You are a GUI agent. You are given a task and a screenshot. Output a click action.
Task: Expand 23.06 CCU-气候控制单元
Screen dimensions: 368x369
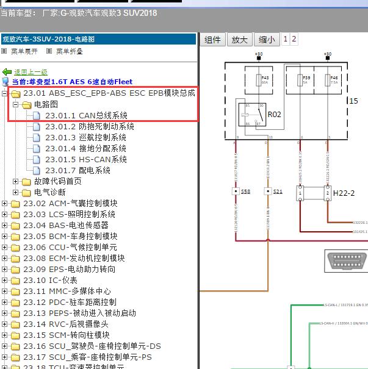4,248
